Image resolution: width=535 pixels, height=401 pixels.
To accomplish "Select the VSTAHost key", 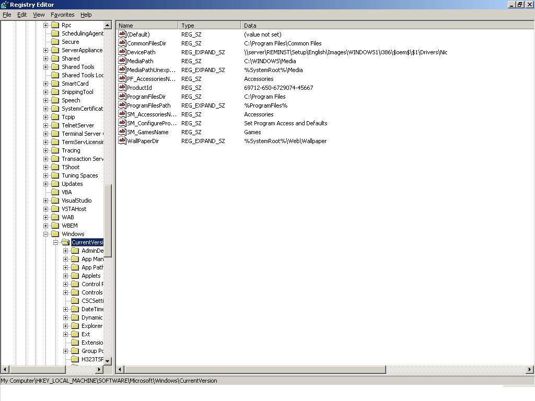I will pyautogui.click(x=74, y=209).
